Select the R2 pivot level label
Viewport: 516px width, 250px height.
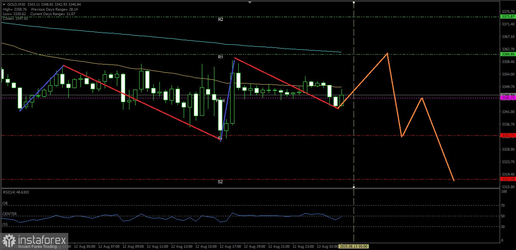220,19
